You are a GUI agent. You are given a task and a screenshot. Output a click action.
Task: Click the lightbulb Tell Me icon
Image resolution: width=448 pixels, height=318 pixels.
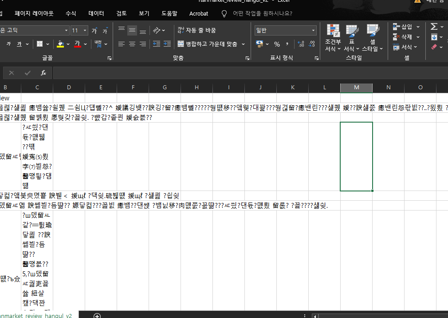(224, 13)
